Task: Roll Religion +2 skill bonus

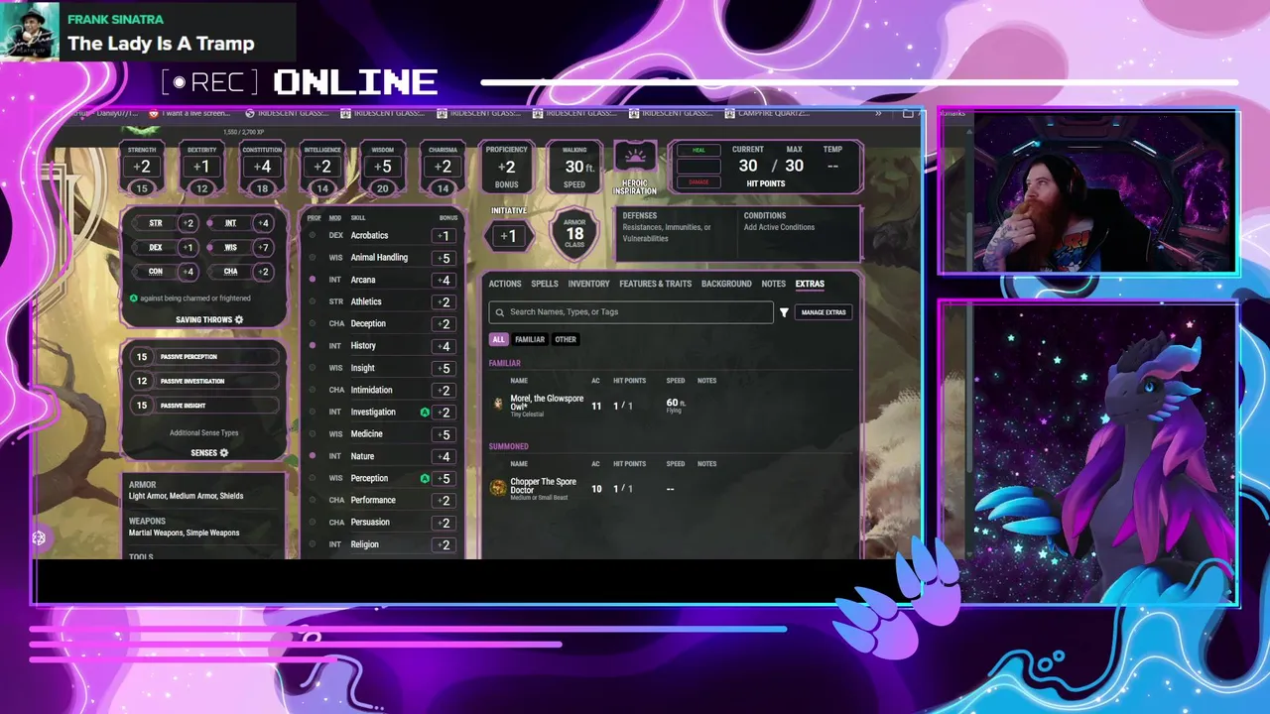Action: 444,545
